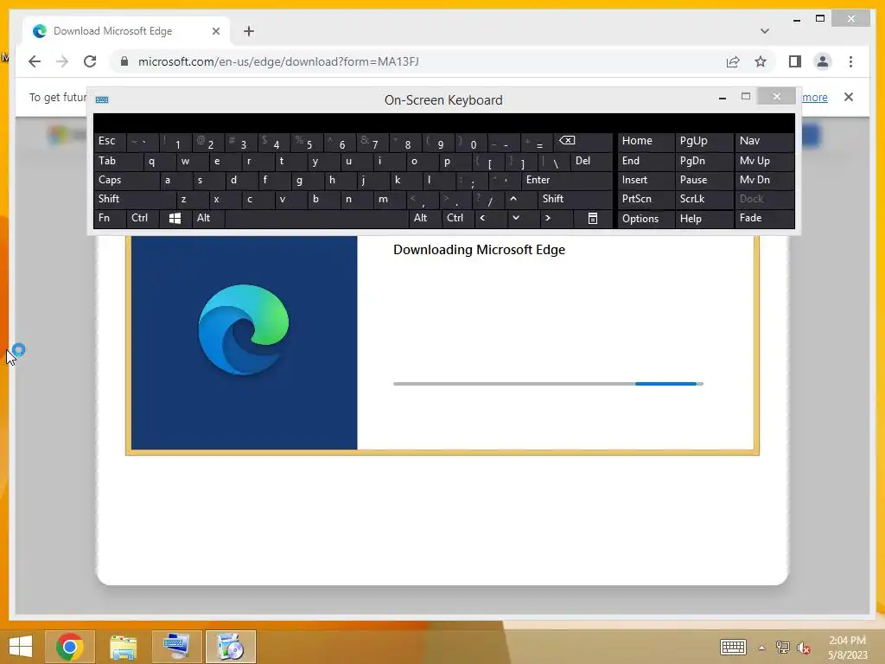Toggle the Caps key on keyboard
Image resolution: width=885 pixels, height=664 pixels.
point(127,180)
